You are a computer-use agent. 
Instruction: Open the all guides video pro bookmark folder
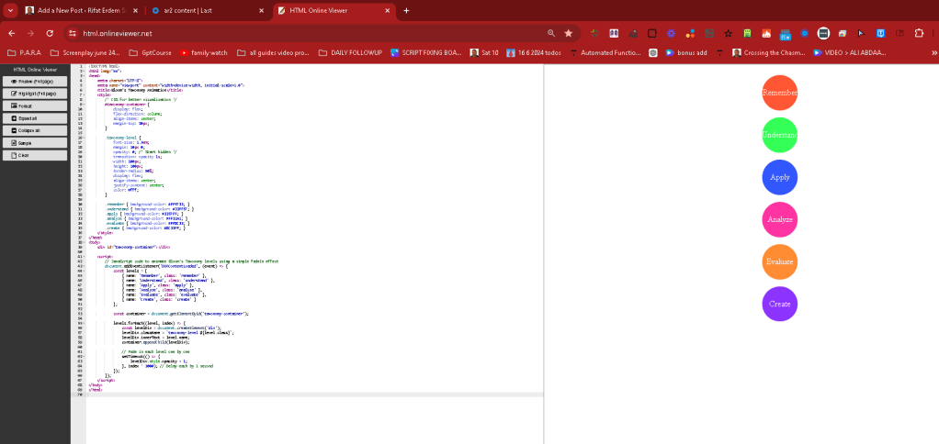pyautogui.click(x=273, y=52)
